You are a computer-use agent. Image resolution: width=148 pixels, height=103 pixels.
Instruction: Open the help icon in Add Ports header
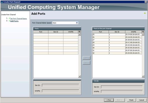point(145,13)
